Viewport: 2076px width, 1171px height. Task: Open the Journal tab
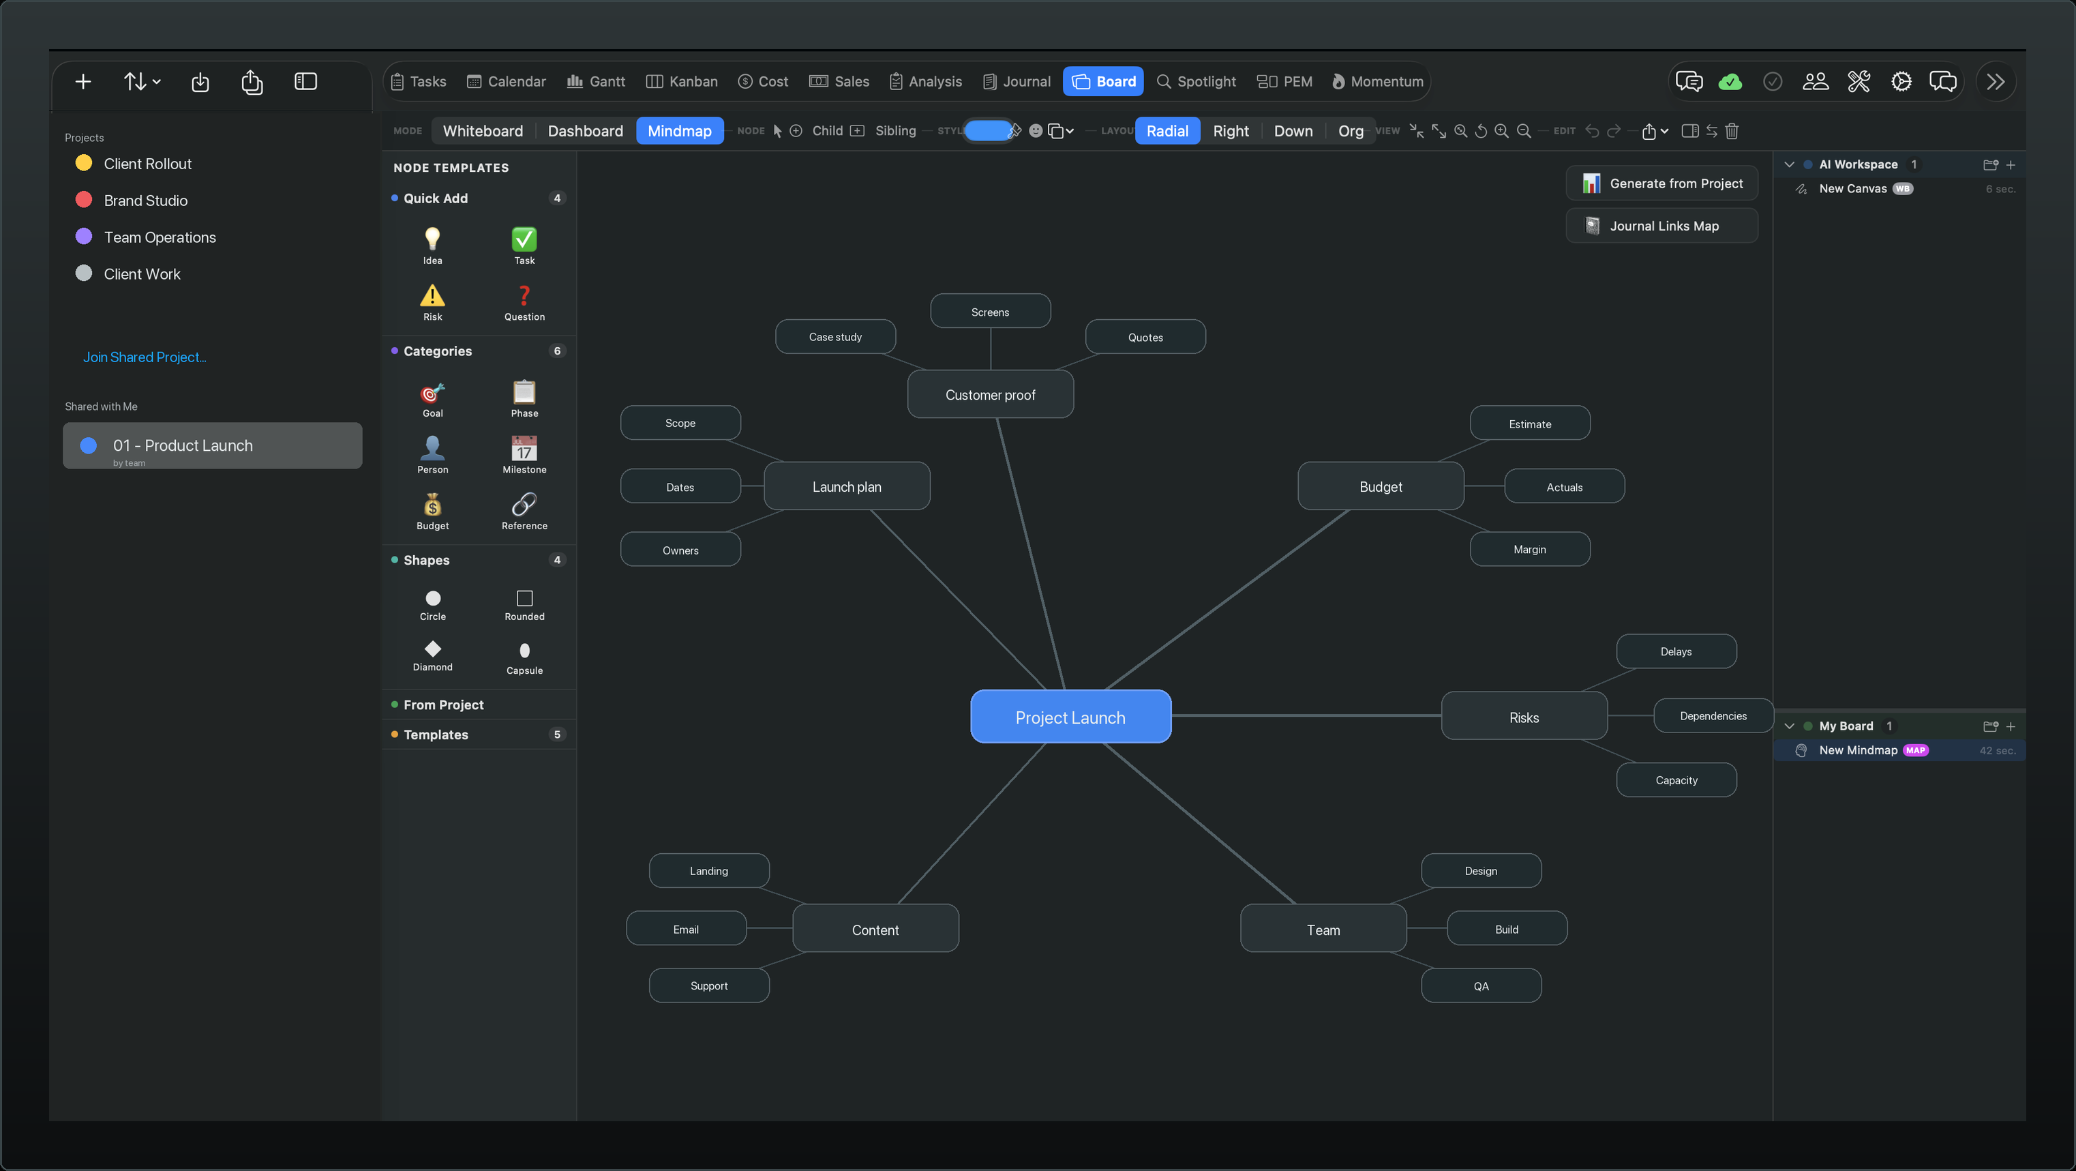point(1017,81)
